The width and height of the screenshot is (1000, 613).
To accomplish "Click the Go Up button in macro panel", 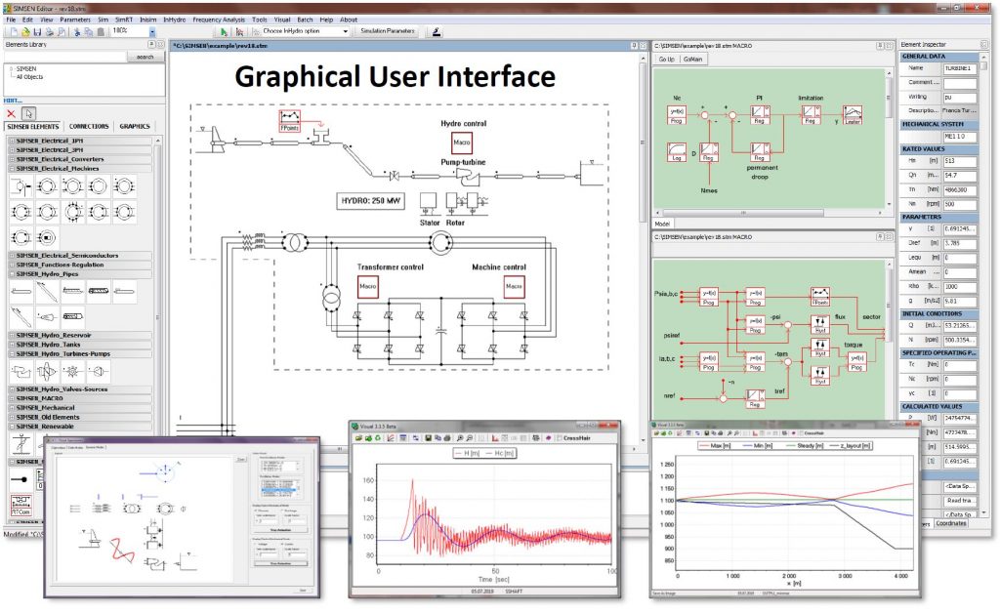I will coord(666,59).
